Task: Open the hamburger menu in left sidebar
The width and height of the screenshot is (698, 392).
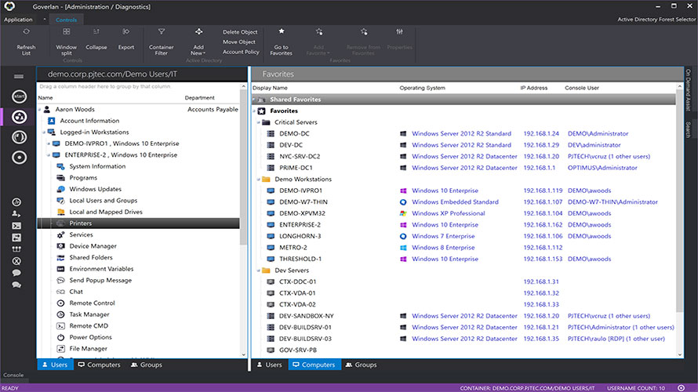Action: (x=19, y=76)
